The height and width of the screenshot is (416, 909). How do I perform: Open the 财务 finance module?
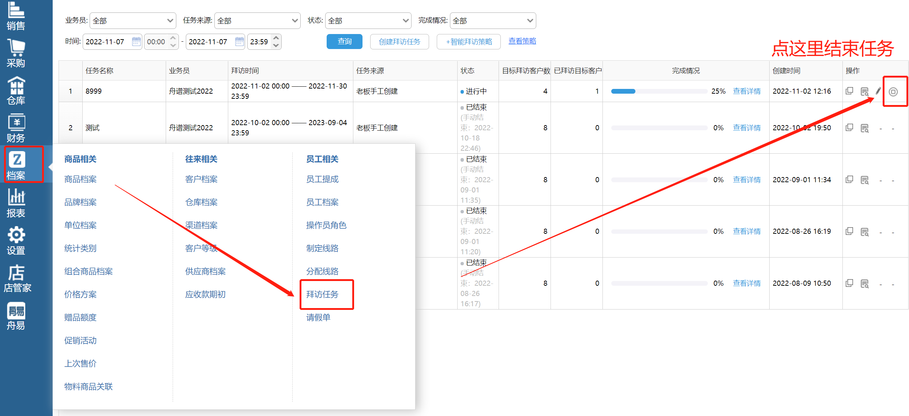pos(16,128)
